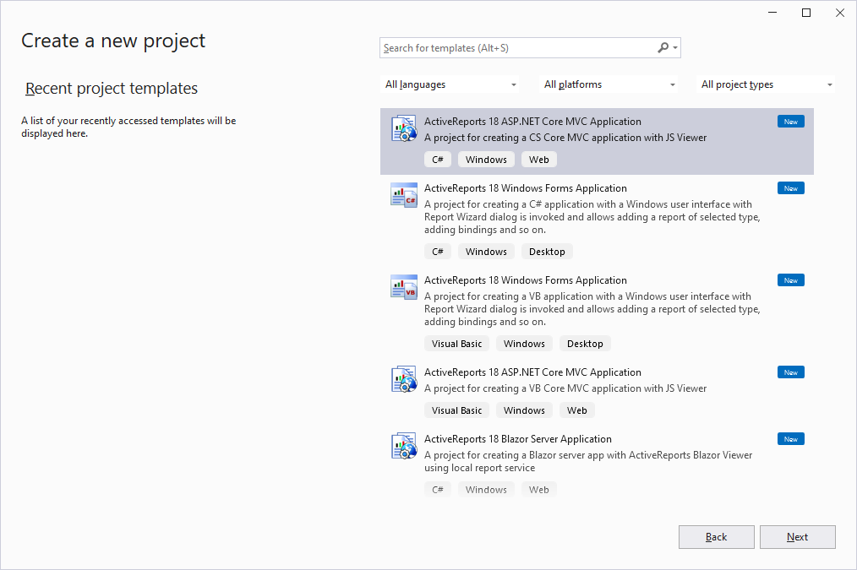Click the New badge on VB Core MVC template
Image resolution: width=857 pixels, height=570 pixels.
pos(791,372)
